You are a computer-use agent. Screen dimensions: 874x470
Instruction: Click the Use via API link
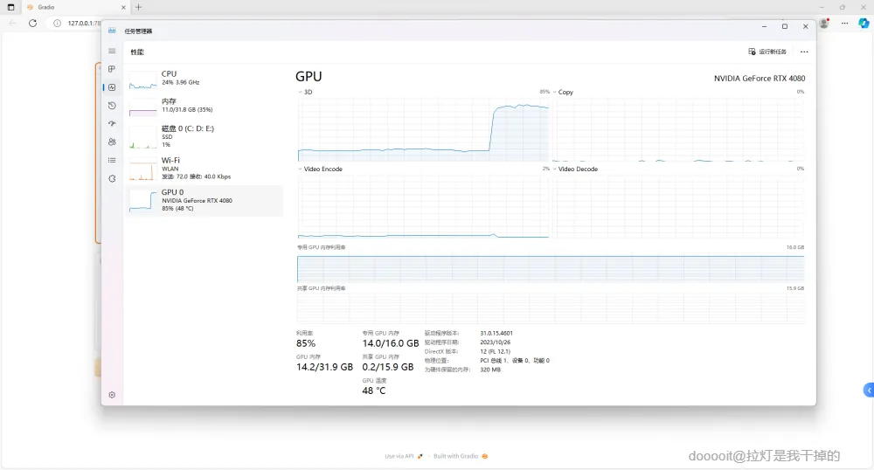point(404,456)
